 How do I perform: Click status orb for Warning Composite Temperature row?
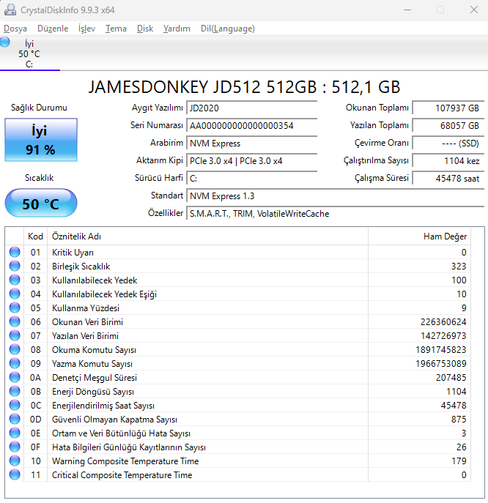click(x=15, y=461)
